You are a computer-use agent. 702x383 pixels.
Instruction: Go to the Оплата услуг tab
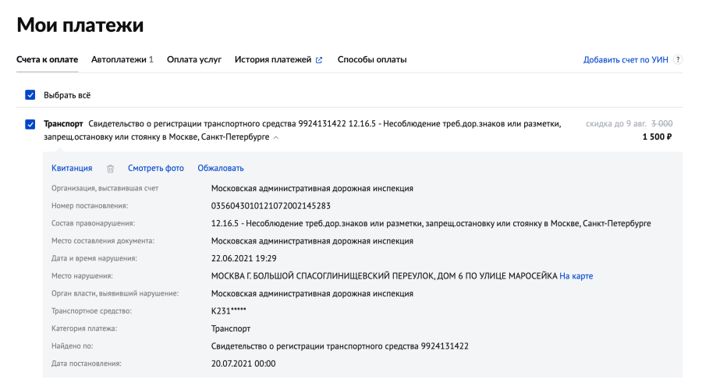(194, 59)
